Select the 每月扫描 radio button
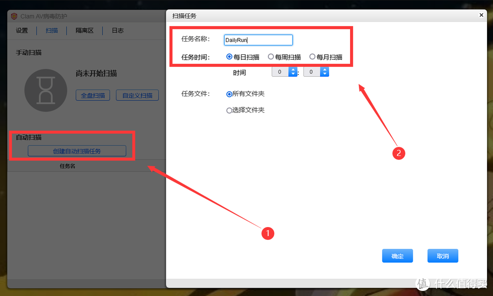493x296 pixels. 312,57
